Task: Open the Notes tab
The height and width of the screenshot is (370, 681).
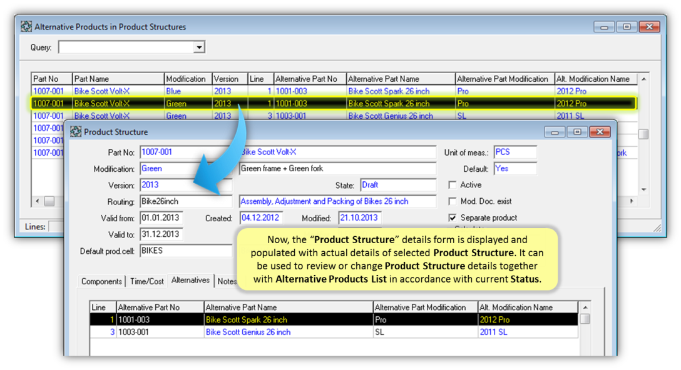Action: pyautogui.click(x=227, y=281)
